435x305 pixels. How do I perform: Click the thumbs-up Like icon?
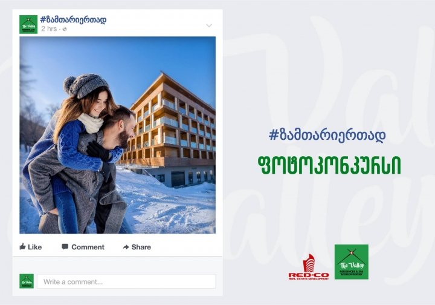click(x=23, y=246)
